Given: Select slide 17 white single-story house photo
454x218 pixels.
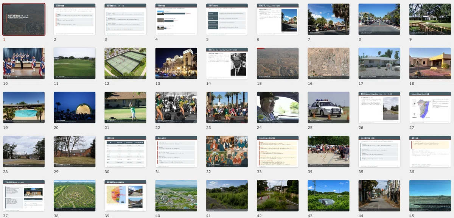Looking at the screenshot, I should click(x=379, y=63).
